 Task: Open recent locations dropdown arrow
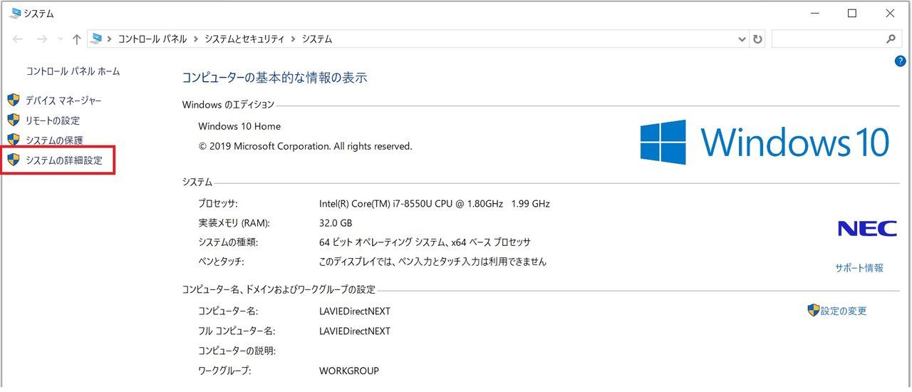tap(60, 39)
